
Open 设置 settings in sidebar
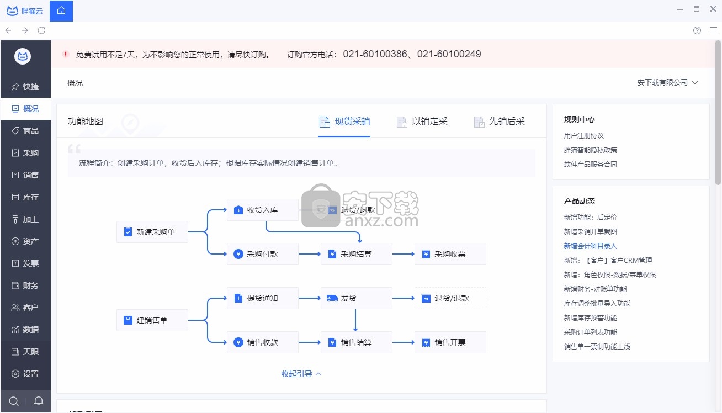pos(25,374)
